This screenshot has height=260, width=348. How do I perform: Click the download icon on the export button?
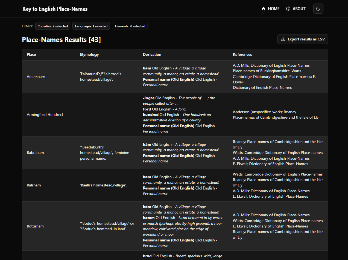(x=283, y=39)
